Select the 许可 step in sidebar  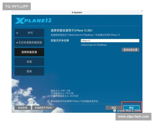coord(29,33)
